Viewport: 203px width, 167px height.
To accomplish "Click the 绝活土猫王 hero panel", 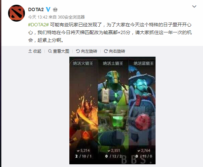I will 113,110.
